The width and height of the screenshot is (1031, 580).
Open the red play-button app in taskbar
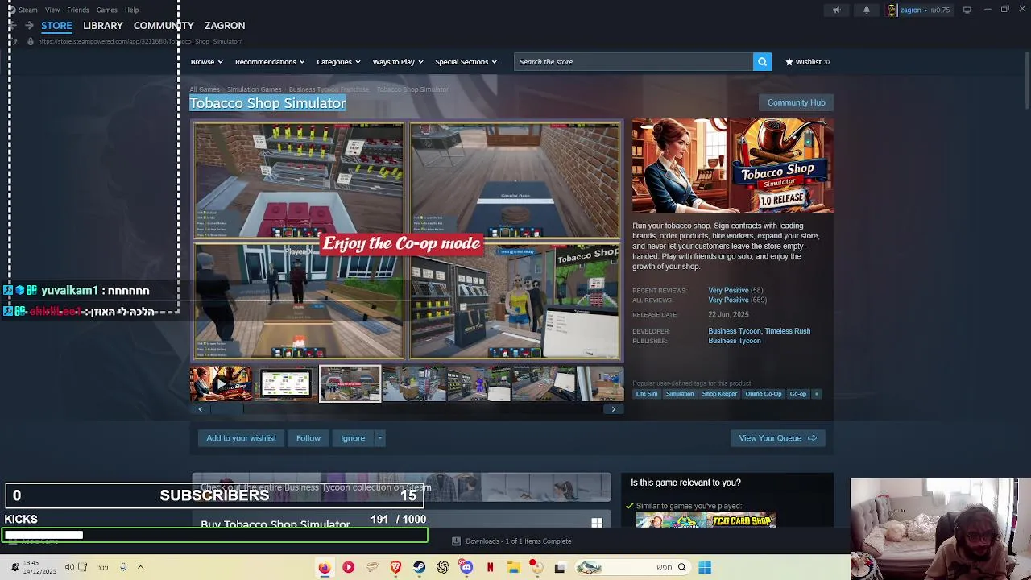(348, 567)
